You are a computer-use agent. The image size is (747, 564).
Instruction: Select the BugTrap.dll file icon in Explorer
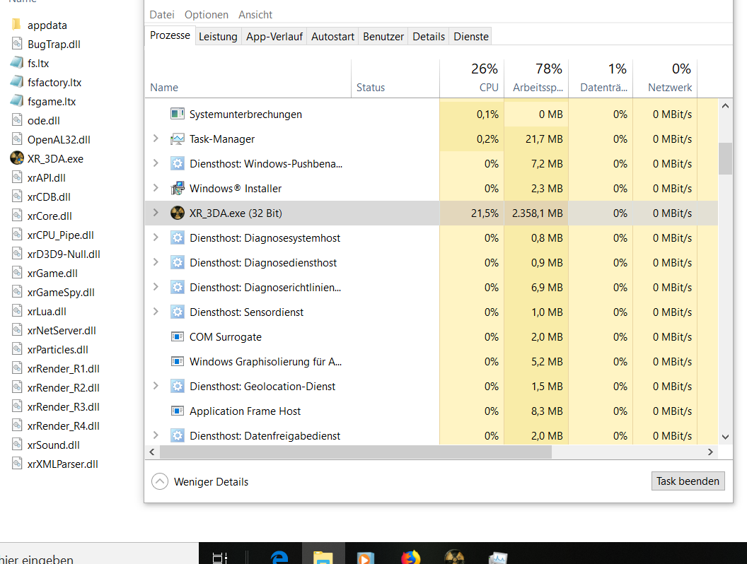click(x=17, y=44)
